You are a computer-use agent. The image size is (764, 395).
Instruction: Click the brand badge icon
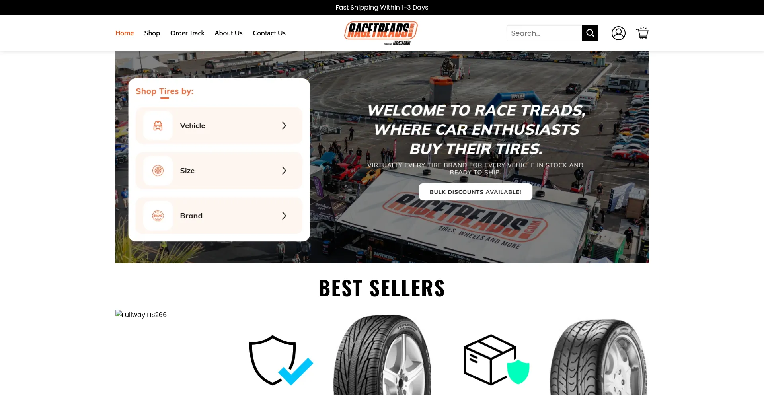158,216
